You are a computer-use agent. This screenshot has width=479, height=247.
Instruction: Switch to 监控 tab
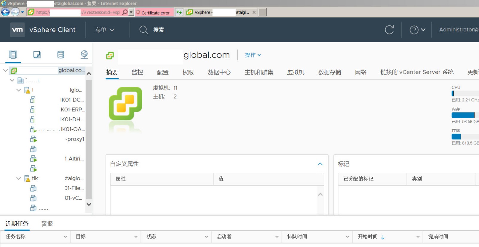[137, 72]
